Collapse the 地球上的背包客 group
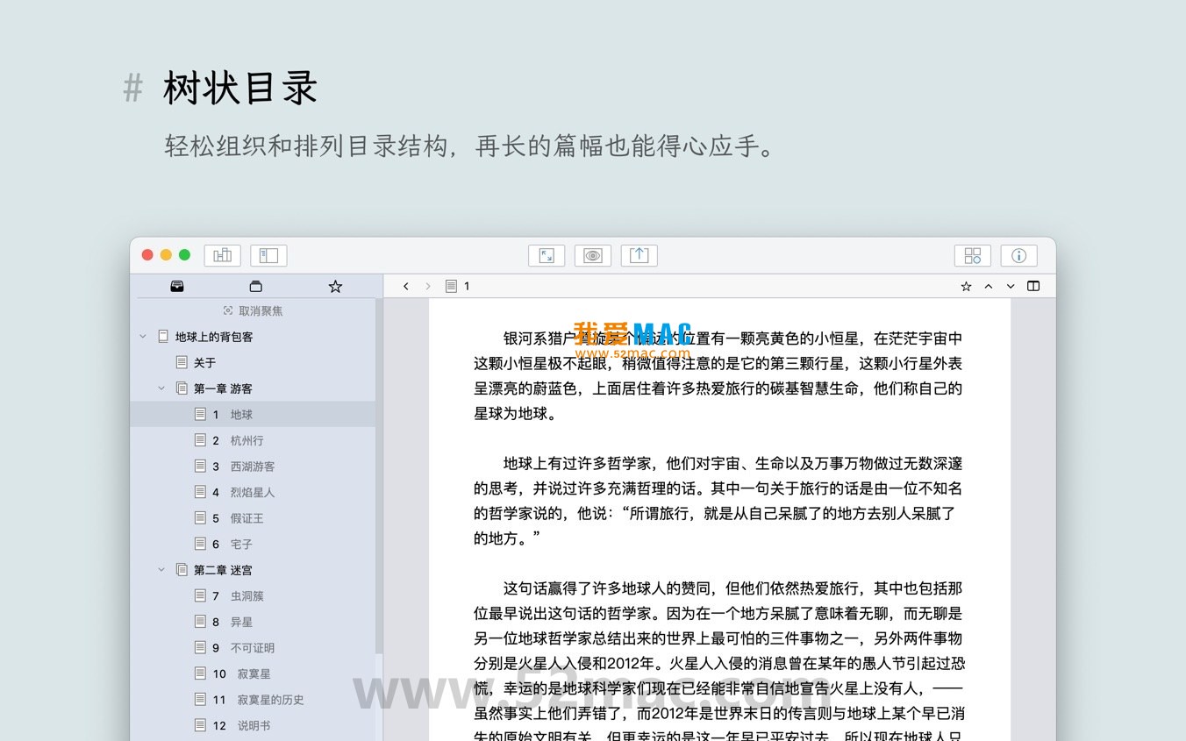 [143, 336]
